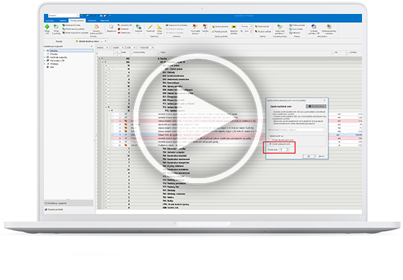
Task: Expand the 'Konstrukce klempířské' group row
Action: pos(106,163)
